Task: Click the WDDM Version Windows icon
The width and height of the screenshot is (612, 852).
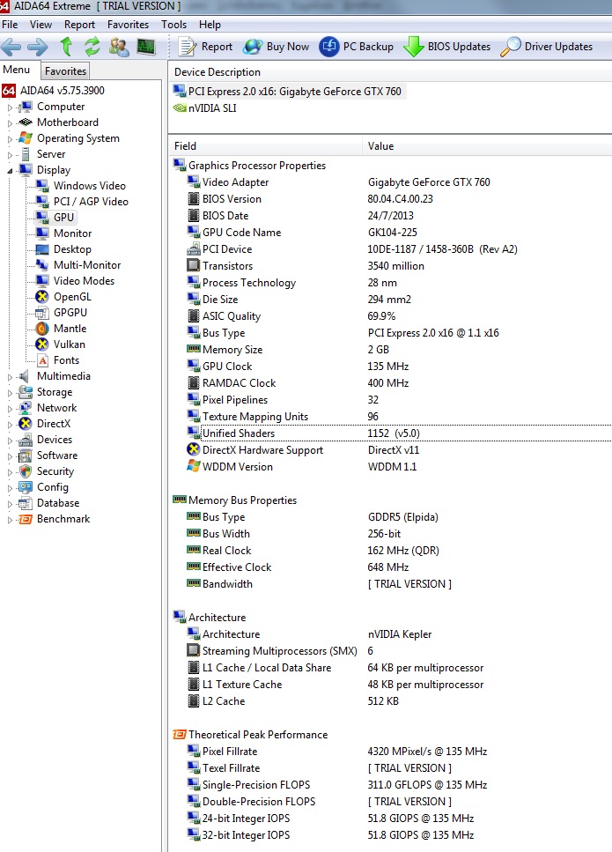Action: click(x=194, y=466)
